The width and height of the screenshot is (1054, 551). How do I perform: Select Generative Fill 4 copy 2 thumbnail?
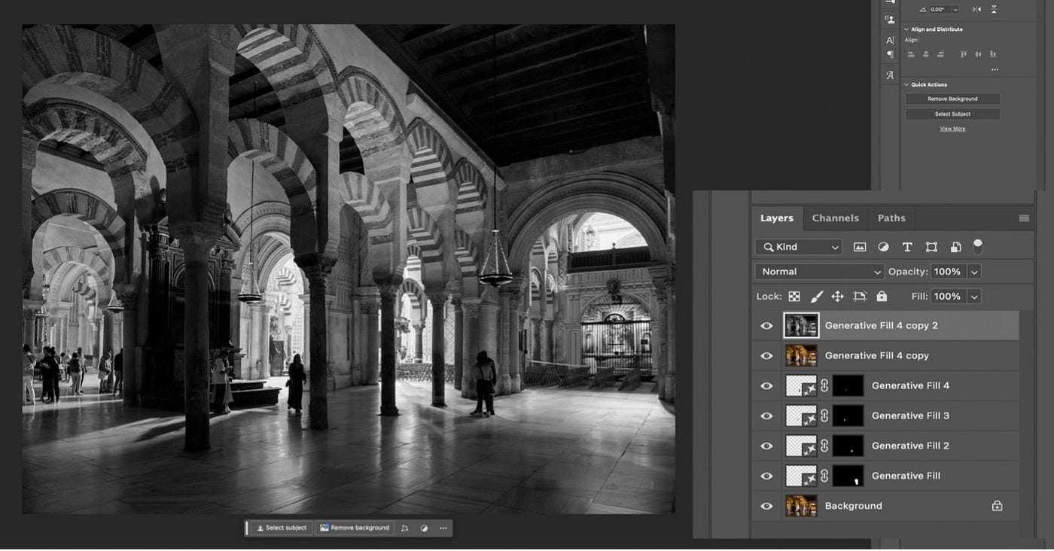point(801,325)
